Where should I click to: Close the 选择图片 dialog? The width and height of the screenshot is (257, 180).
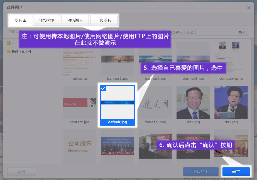tap(249, 7)
